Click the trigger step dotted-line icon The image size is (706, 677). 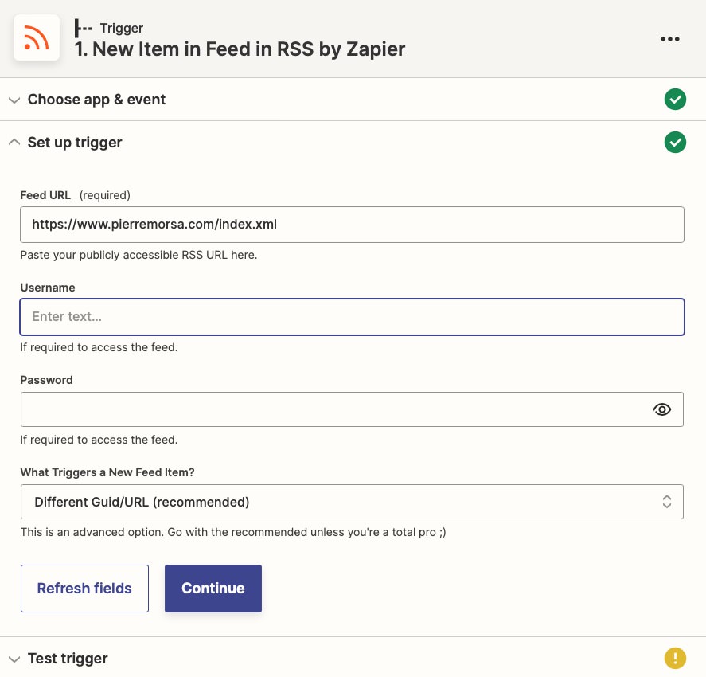pyautogui.click(x=83, y=28)
